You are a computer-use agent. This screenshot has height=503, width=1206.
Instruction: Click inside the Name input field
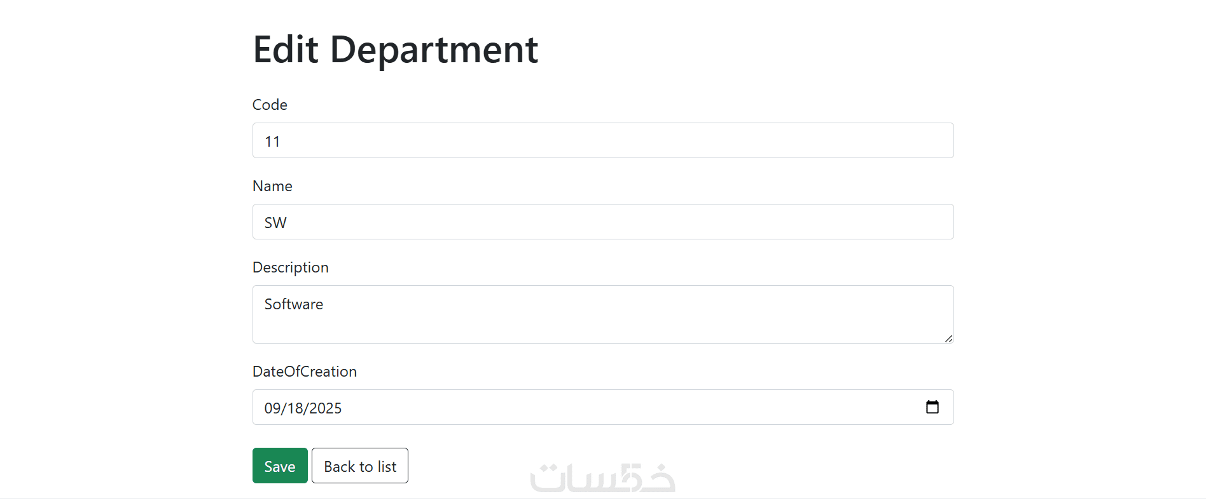[x=602, y=222]
